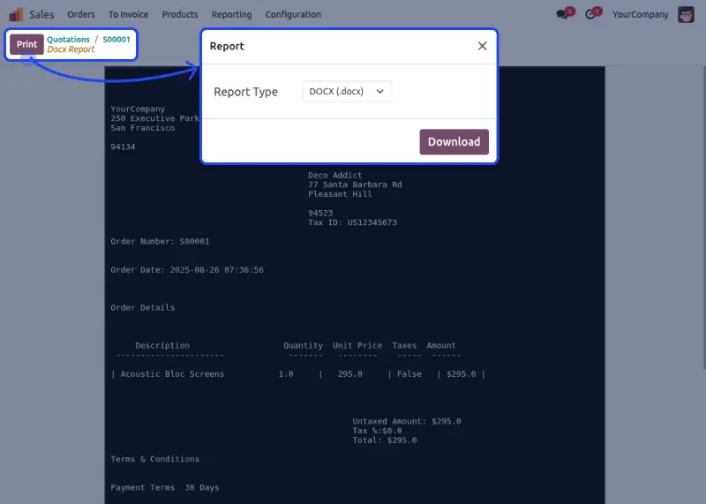Click the 'Order Date: 2025-08-26 07:36:56' line
The width and height of the screenshot is (706, 504).
point(187,270)
